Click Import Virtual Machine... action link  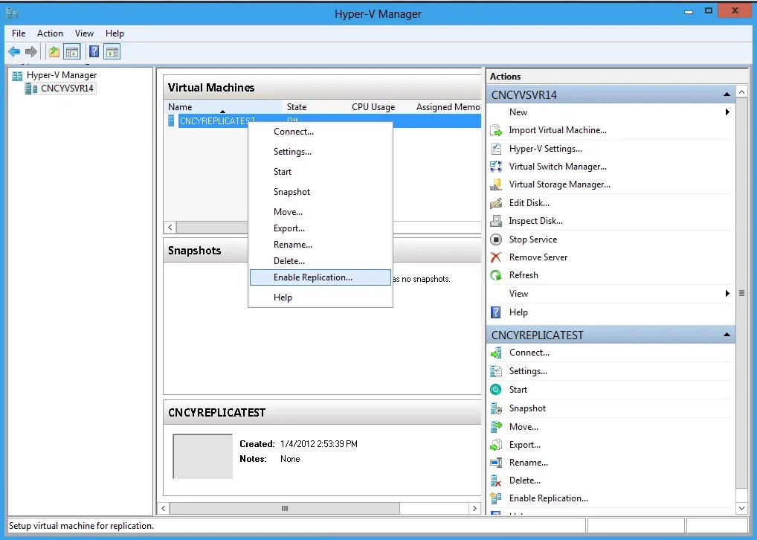tap(558, 130)
